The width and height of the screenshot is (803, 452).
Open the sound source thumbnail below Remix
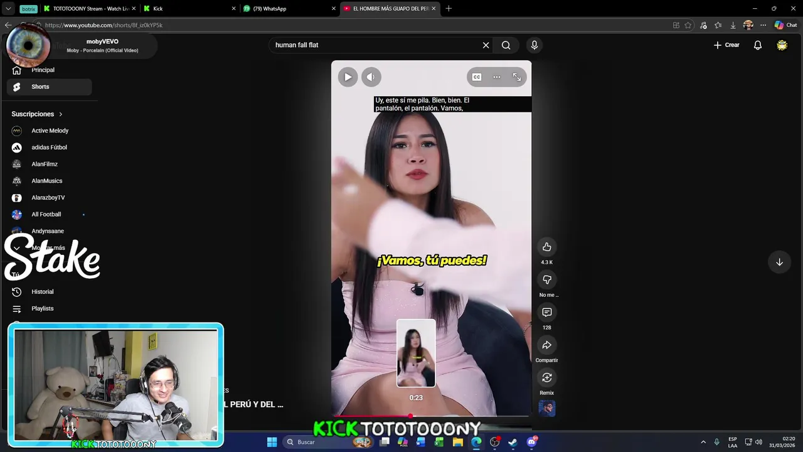pyautogui.click(x=547, y=409)
